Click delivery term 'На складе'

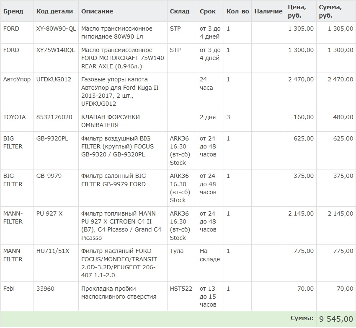[210, 255]
